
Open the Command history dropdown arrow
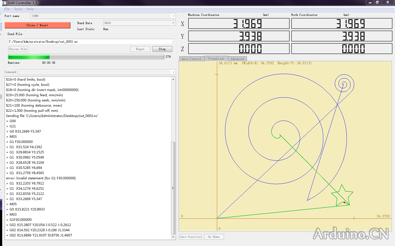(x=173, y=72)
